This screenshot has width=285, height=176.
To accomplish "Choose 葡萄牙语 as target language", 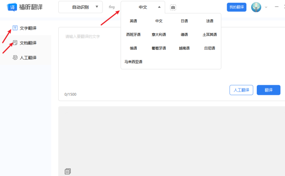I will [159, 48].
